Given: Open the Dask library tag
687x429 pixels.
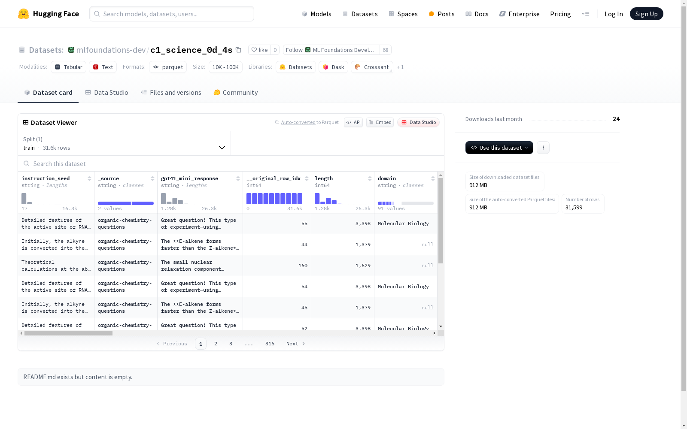Looking at the screenshot, I should 333,67.
